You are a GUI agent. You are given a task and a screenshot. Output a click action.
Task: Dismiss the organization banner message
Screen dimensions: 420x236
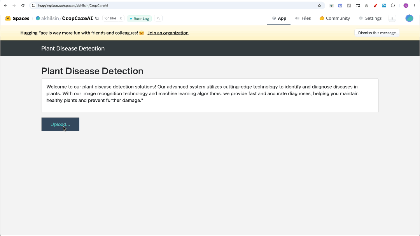coord(376,33)
